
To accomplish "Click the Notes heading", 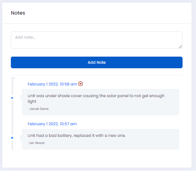I will pos(18,13).
